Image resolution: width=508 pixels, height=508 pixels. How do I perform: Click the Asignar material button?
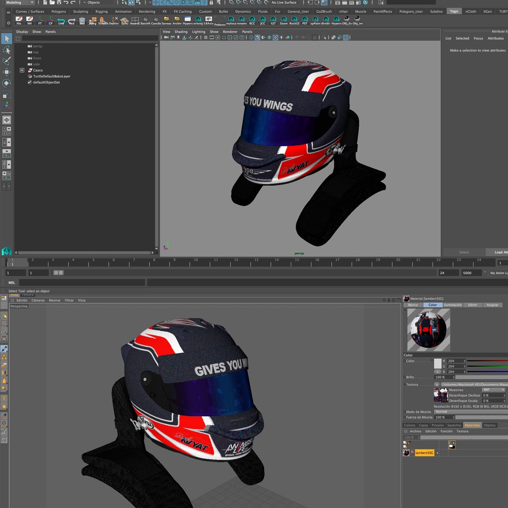coord(492,305)
